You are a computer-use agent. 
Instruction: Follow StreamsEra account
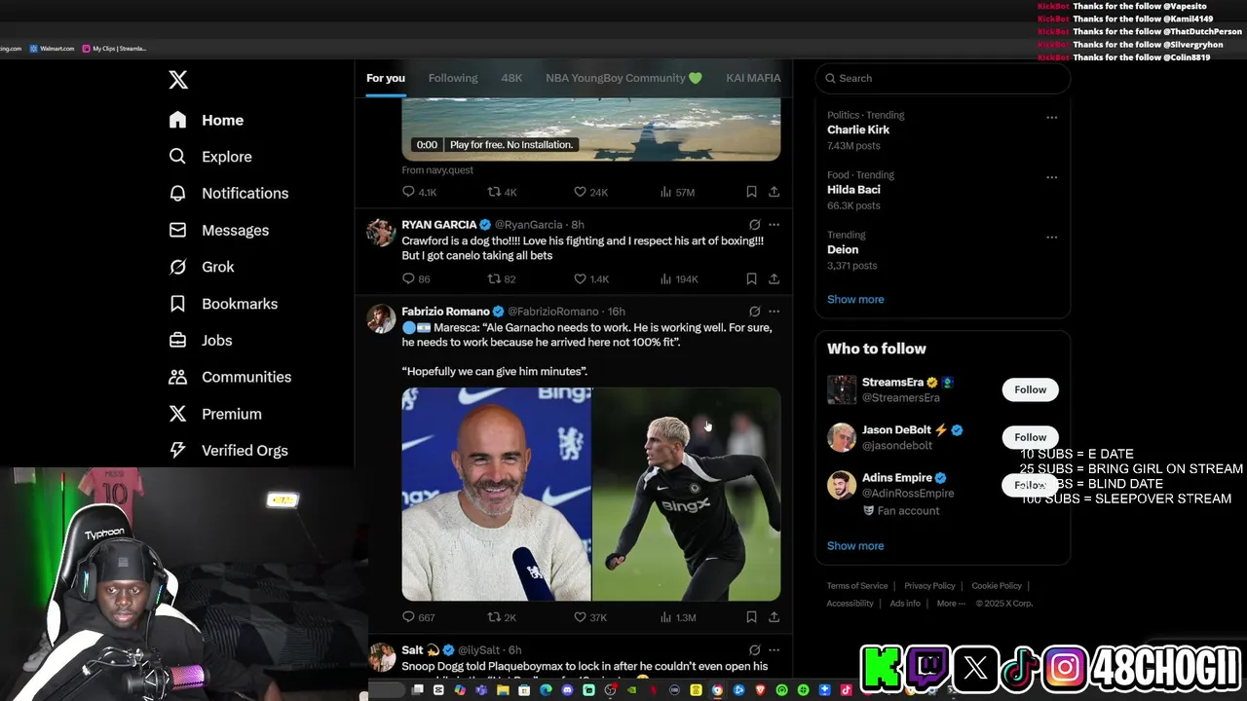click(1030, 389)
